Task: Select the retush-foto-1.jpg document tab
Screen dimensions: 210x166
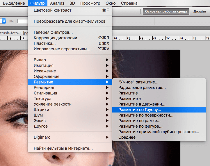Action: click(x=14, y=33)
